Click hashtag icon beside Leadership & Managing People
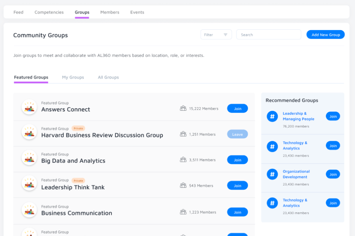This screenshot has width=355, height=236. point(272,116)
